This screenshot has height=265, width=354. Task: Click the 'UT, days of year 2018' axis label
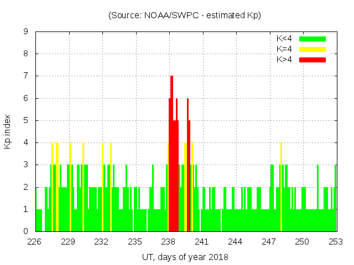coord(185,257)
